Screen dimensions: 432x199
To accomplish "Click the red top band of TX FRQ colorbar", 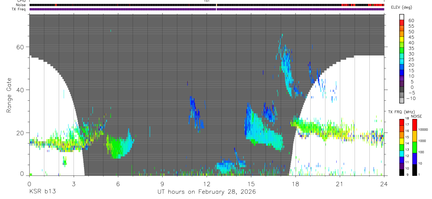I will coord(402,122).
